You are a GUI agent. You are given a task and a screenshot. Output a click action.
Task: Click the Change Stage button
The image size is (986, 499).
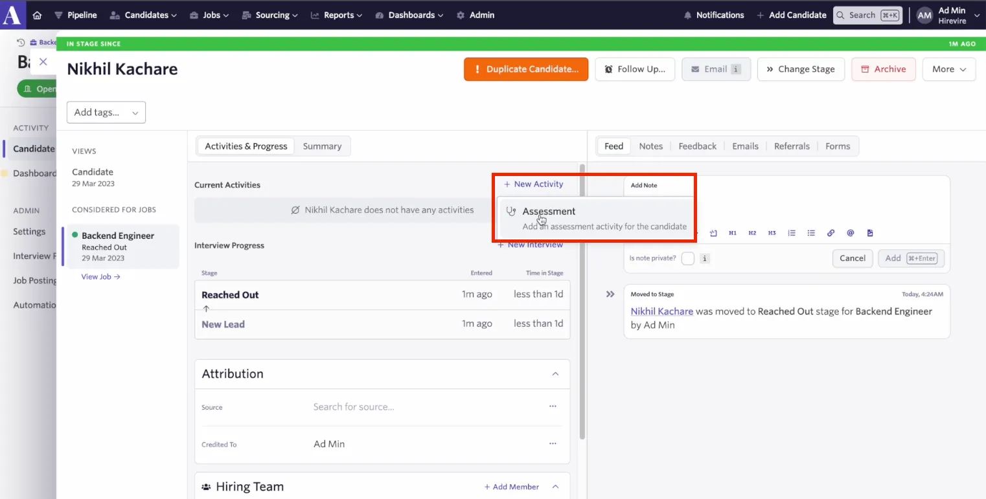coord(801,69)
